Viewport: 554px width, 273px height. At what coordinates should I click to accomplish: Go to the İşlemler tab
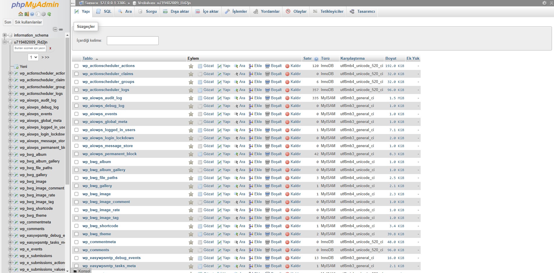(x=236, y=12)
